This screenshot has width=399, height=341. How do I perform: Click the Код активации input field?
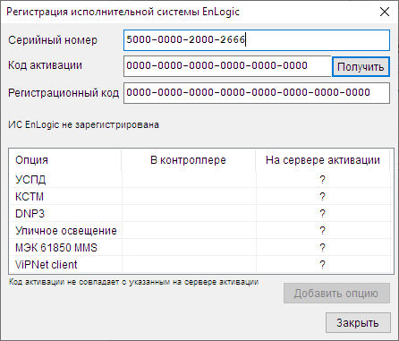pos(227,66)
